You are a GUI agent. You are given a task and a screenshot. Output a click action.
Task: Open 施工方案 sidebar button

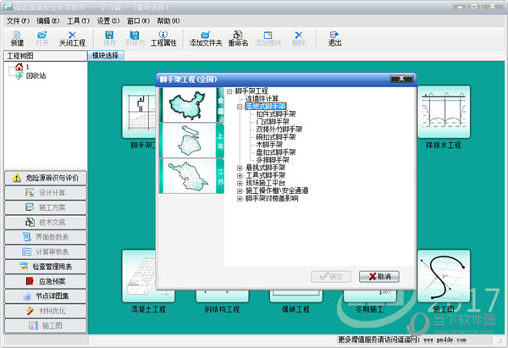[x=46, y=207]
